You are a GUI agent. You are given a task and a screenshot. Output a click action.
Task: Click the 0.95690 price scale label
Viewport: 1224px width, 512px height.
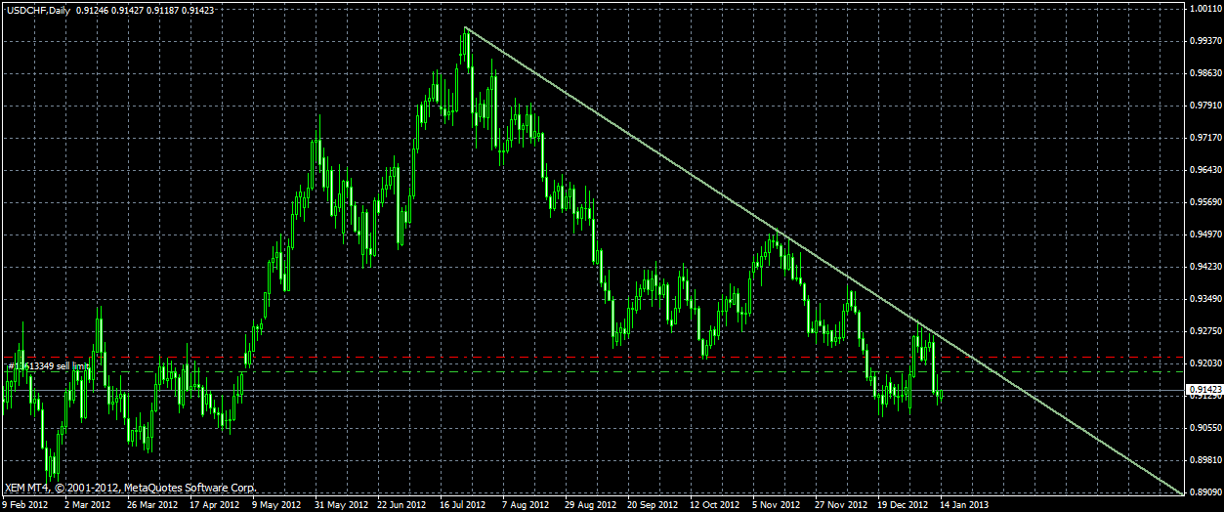pyautogui.click(x=1204, y=202)
